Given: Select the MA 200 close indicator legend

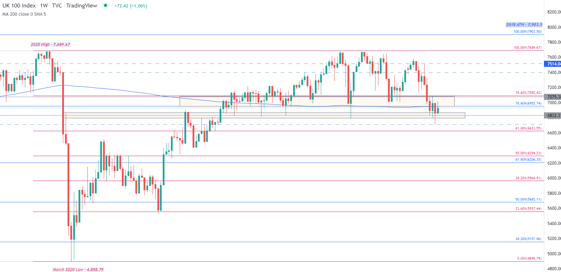Looking at the screenshot, I should (24, 14).
